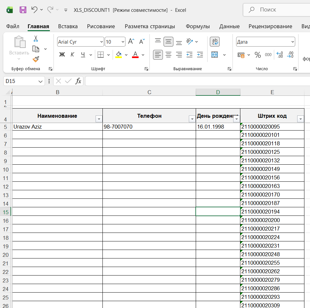This screenshot has width=310, height=308.
Task: Click the yellow Fill Color button
Action: click(x=119, y=55)
